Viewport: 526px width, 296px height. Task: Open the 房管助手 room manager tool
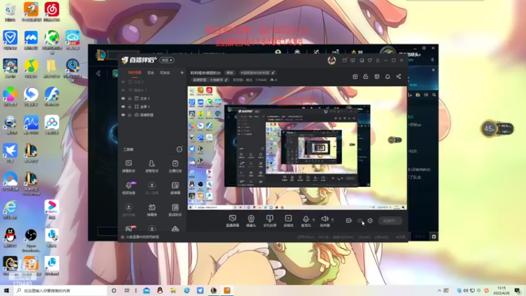[152, 166]
